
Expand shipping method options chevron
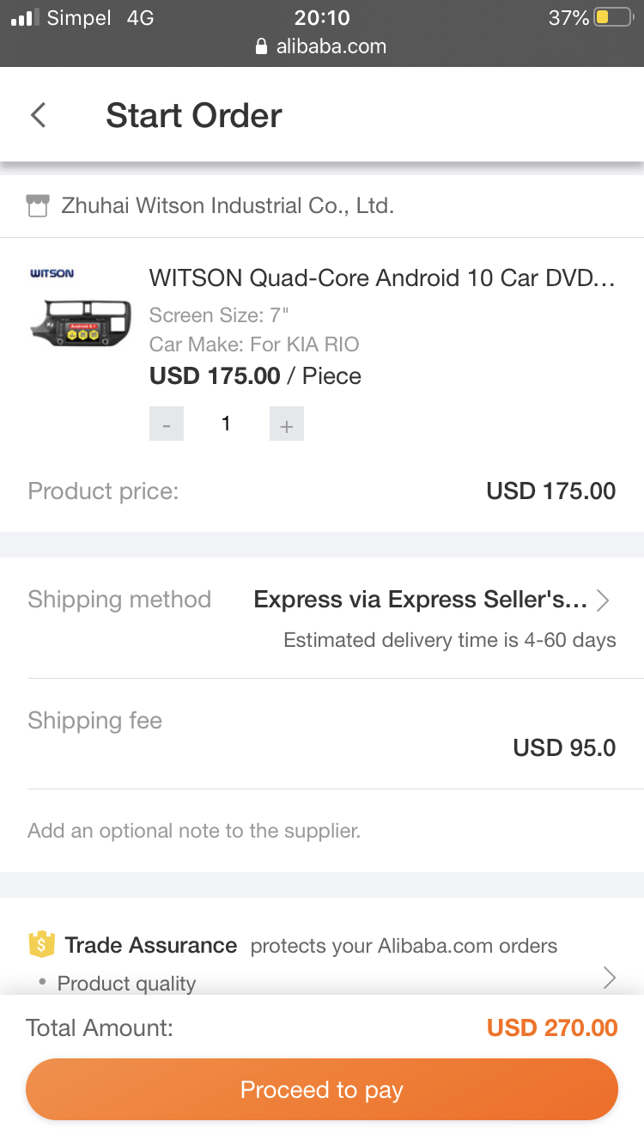tap(603, 600)
